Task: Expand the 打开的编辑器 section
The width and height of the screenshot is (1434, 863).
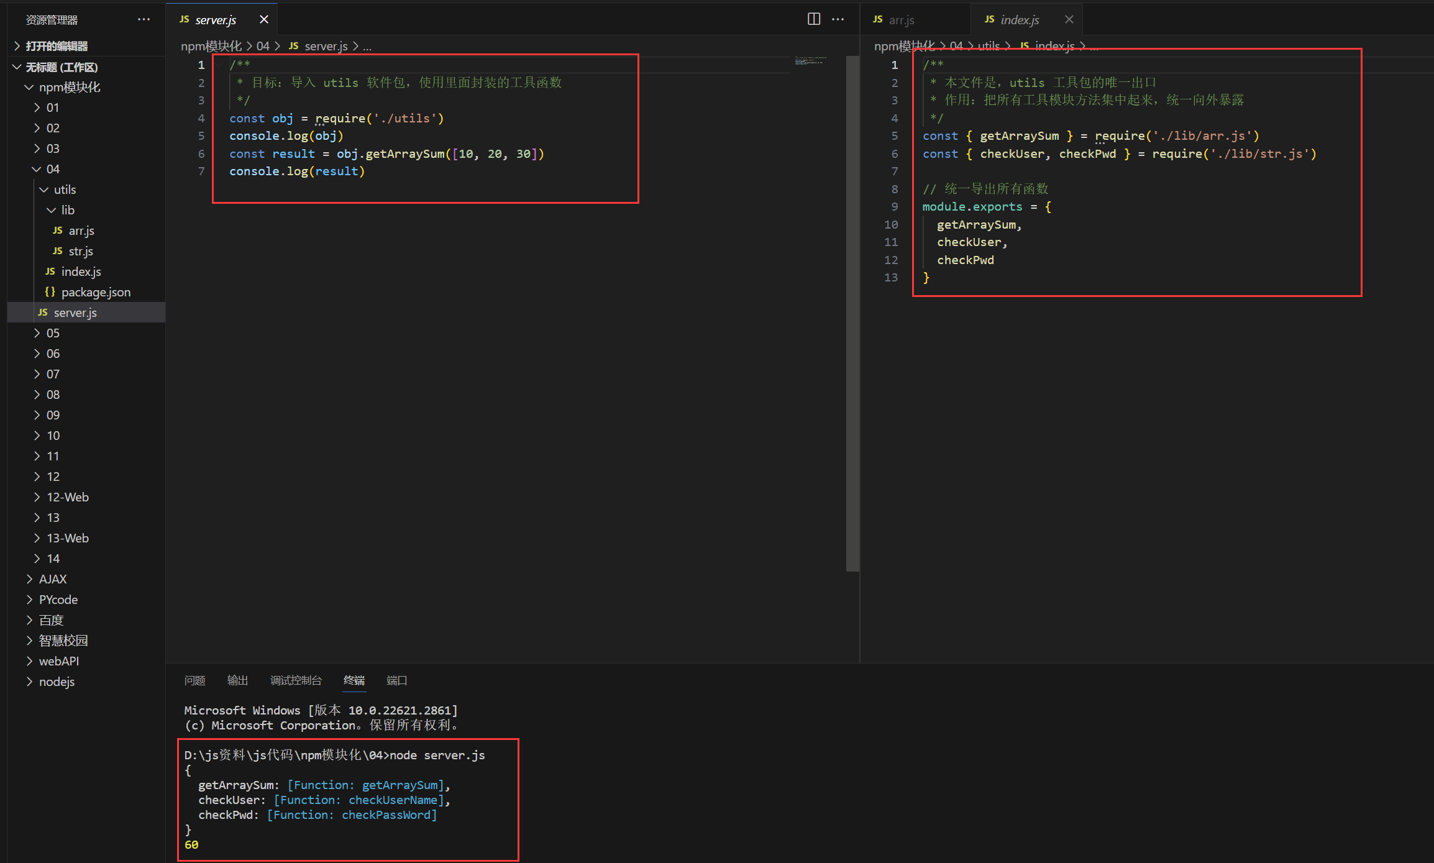Action: (86, 46)
